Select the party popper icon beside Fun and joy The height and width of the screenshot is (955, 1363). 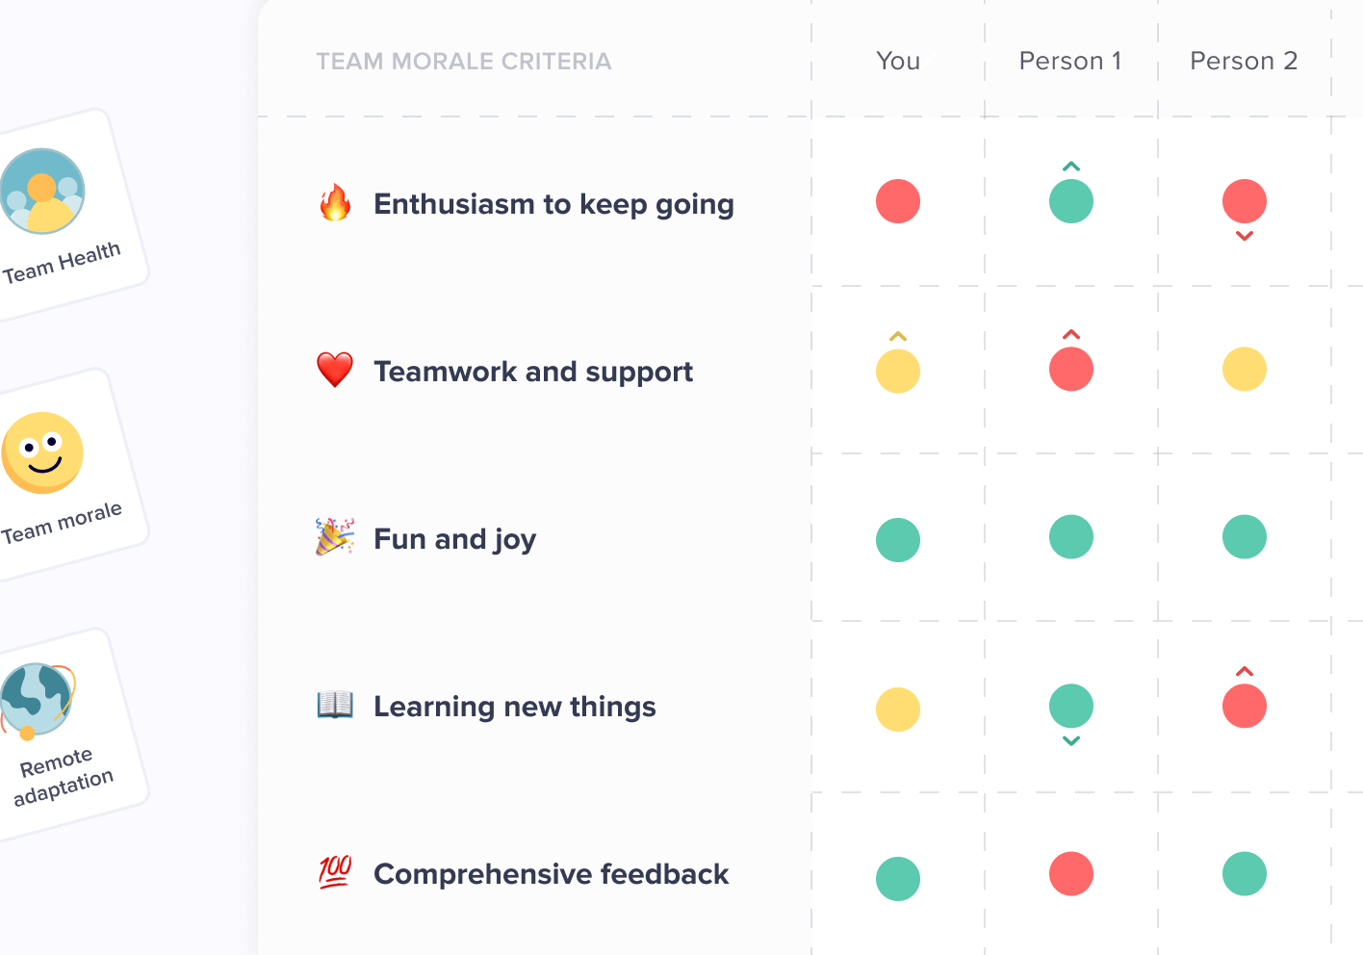[333, 537]
